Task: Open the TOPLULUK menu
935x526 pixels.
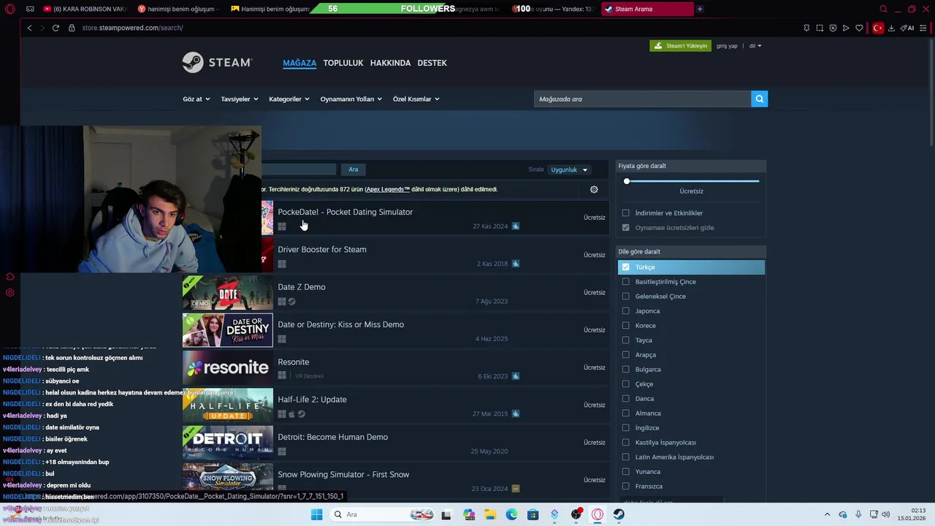Action: pos(343,63)
